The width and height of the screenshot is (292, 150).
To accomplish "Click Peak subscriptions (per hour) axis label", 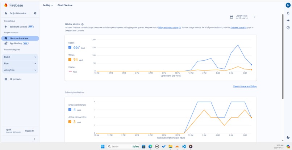I will [x=171, y=138].
